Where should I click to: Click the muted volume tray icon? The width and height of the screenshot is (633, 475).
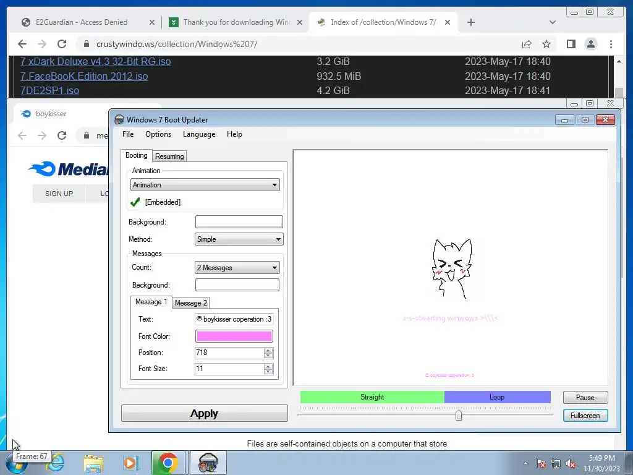coord(571,464)
